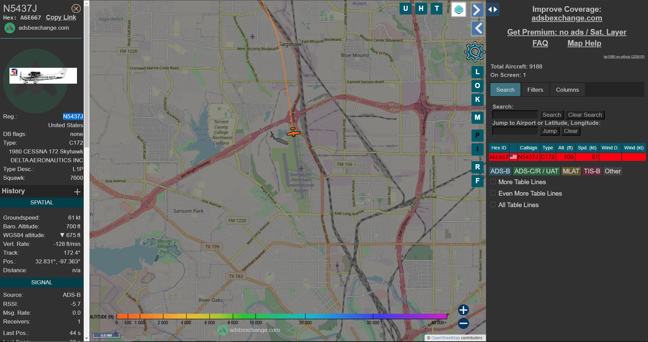Click the left chevron arrow button
Image resolution: width=648 pixels, height=342 pixels.
pos(477,28)
